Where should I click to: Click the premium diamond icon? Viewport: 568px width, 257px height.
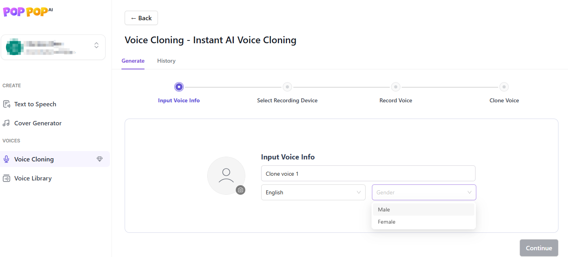click(x=100, y=159)
